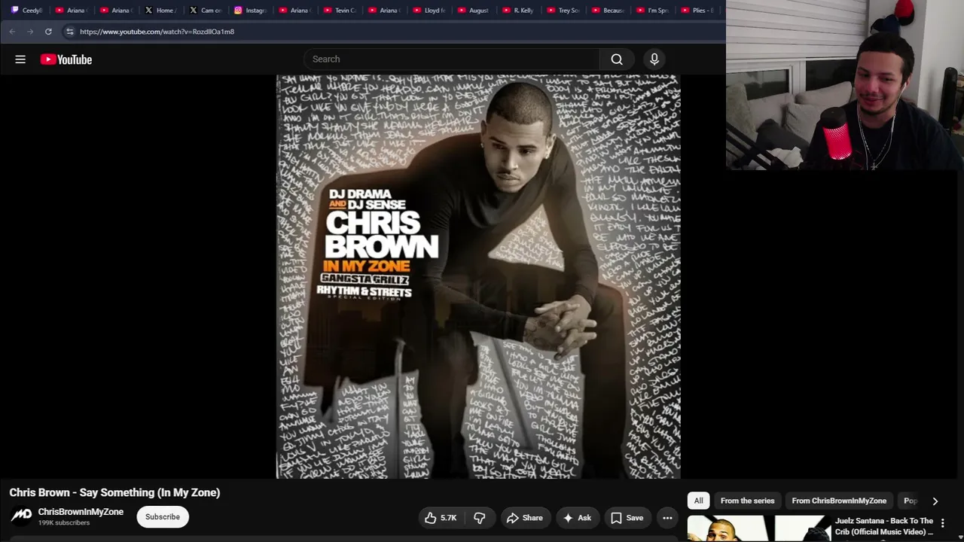Viewport: 964px width, 542px height.
Task: Reload the page in the browser
Action: 48,32
